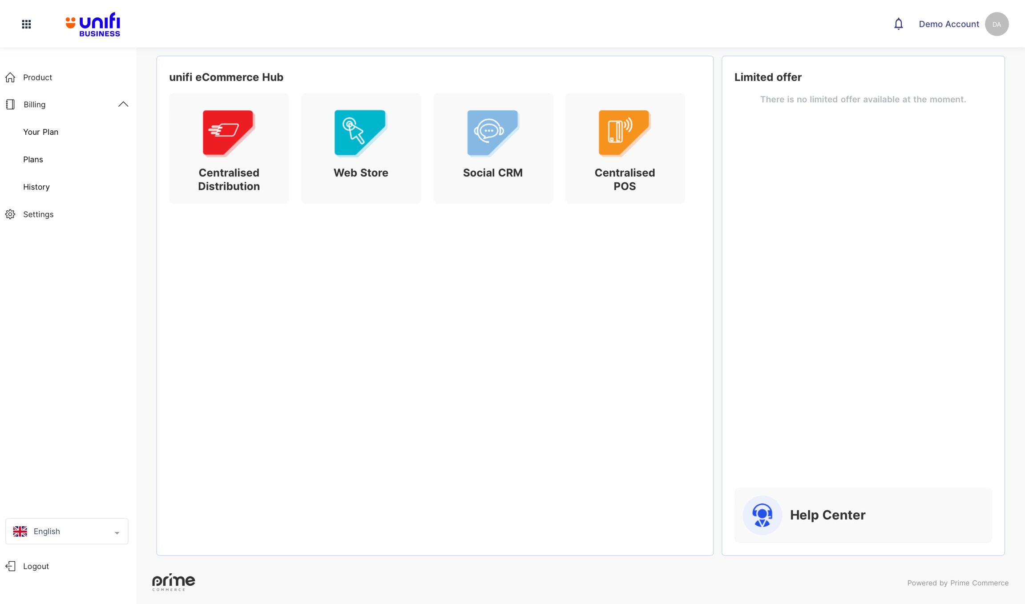Image resolution: width=1025 pixels, height=604 pixels.
Task: Open the Centralised Distribution red icon
Action: (228, 133)
